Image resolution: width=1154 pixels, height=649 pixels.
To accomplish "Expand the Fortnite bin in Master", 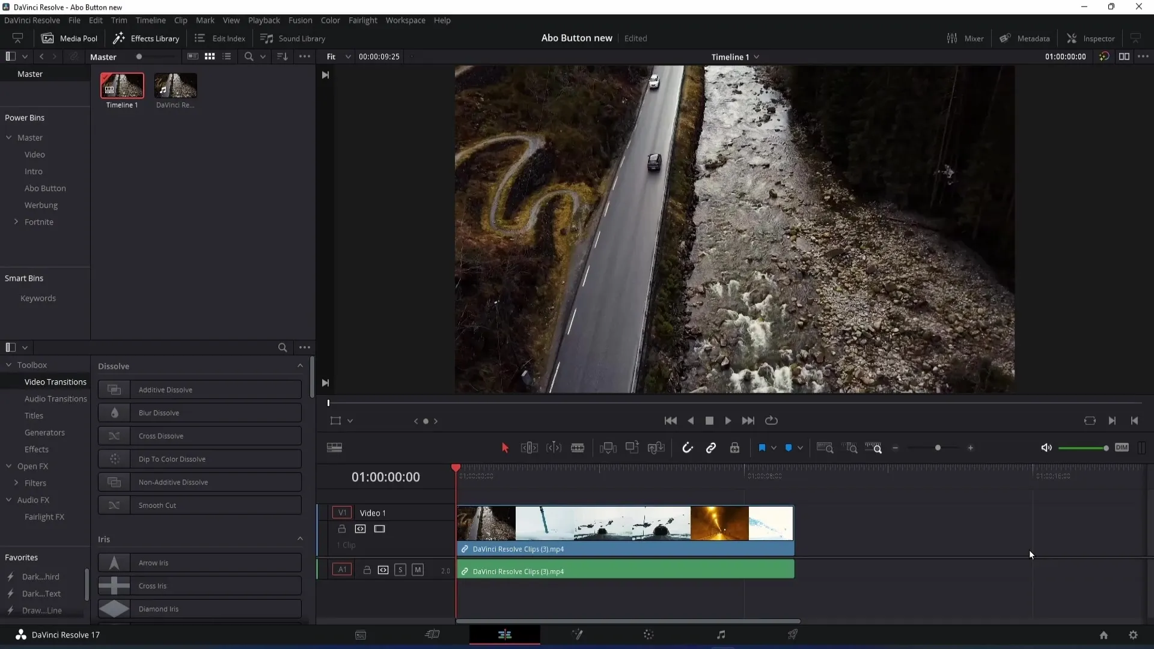I will tap(17, 221).
